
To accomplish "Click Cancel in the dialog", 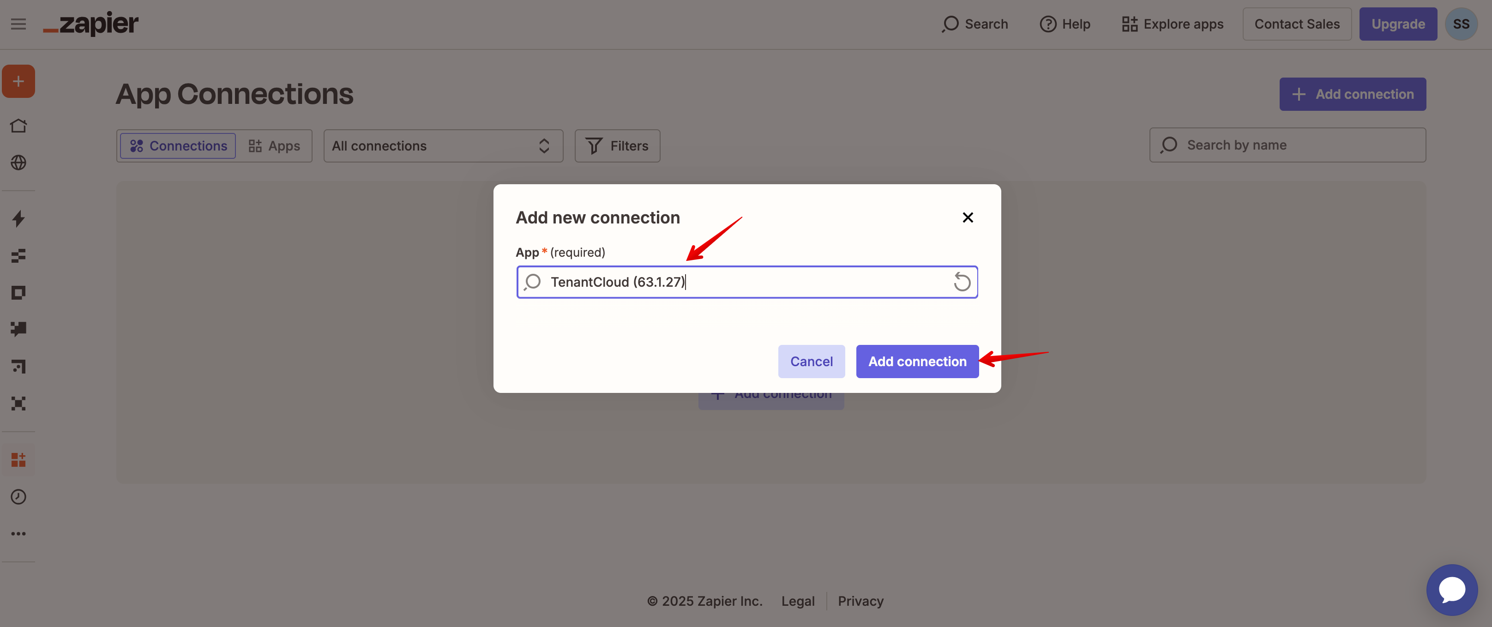I will click(812, 362).
